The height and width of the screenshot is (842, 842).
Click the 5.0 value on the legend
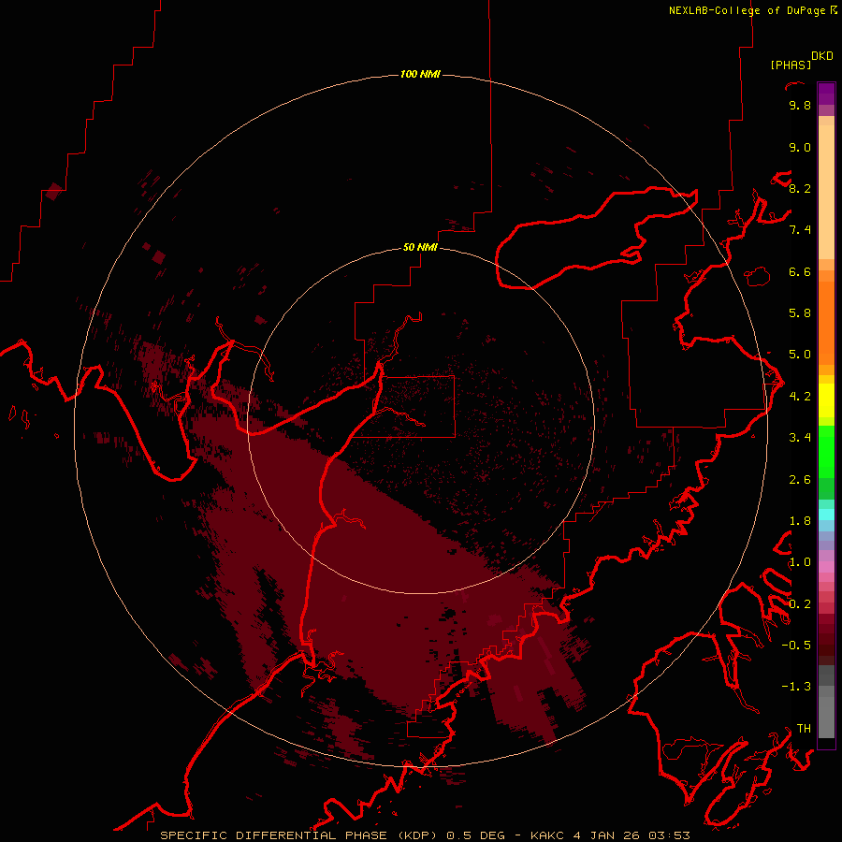click(x=800, y=355)
